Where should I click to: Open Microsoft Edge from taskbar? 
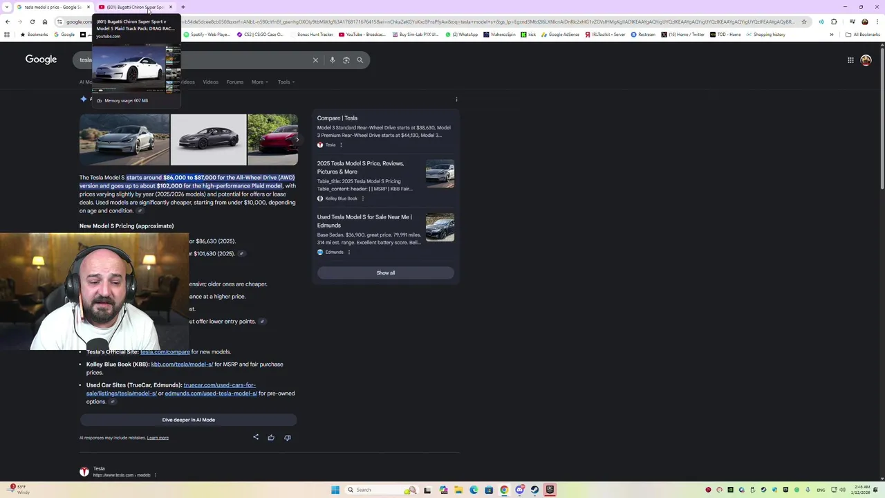point(474,490)
